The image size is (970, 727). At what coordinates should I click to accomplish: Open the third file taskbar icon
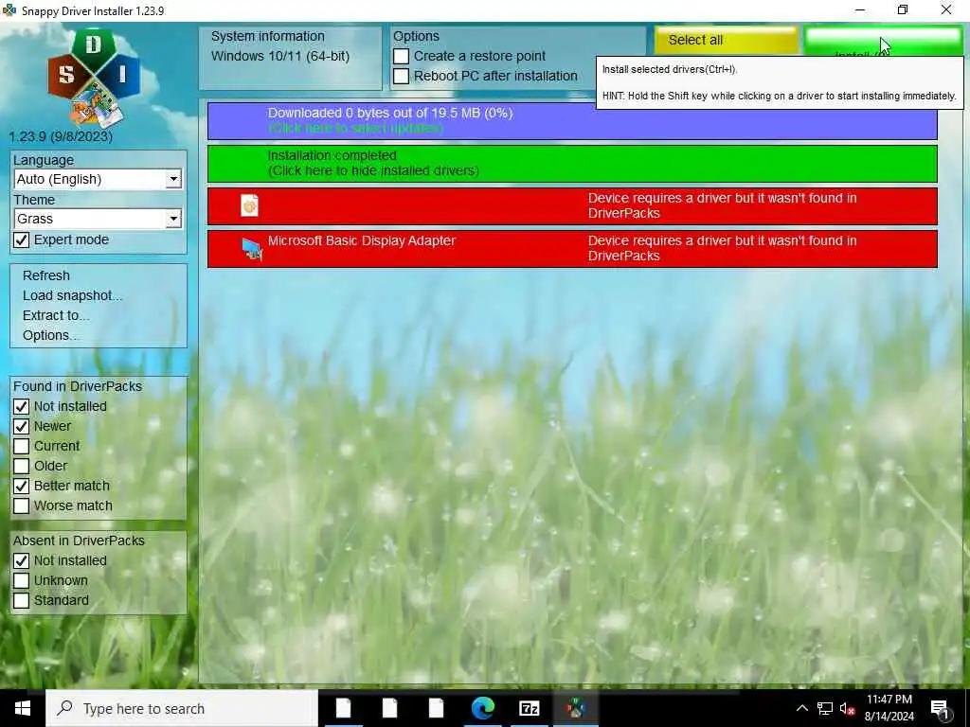pyautogui.click(x=436, y=708)
